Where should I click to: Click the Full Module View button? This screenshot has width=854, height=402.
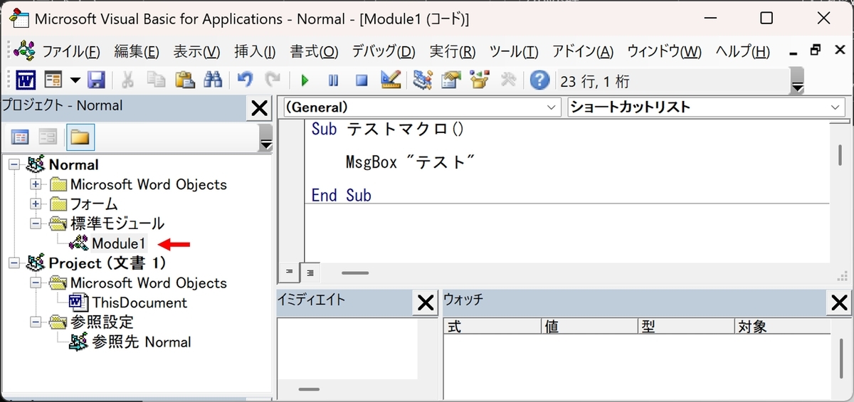[x=310, y=272]
